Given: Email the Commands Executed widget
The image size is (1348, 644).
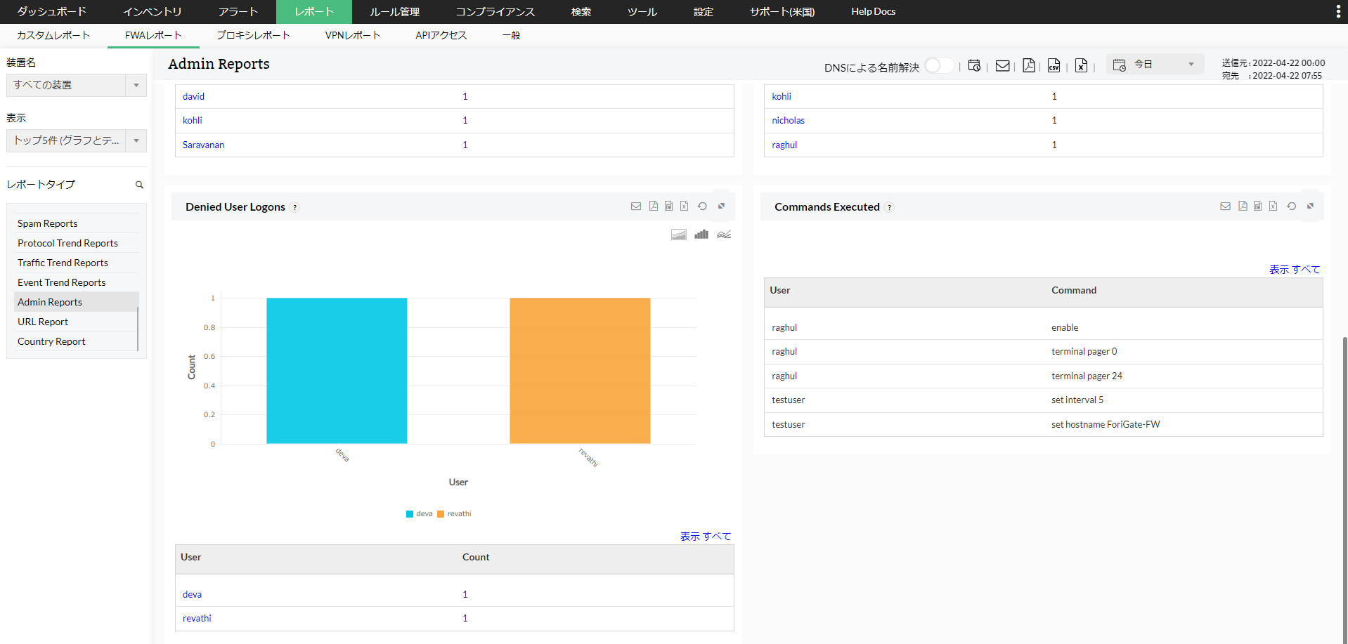Looking at the screenshot, I should [x=1225, y=206].
